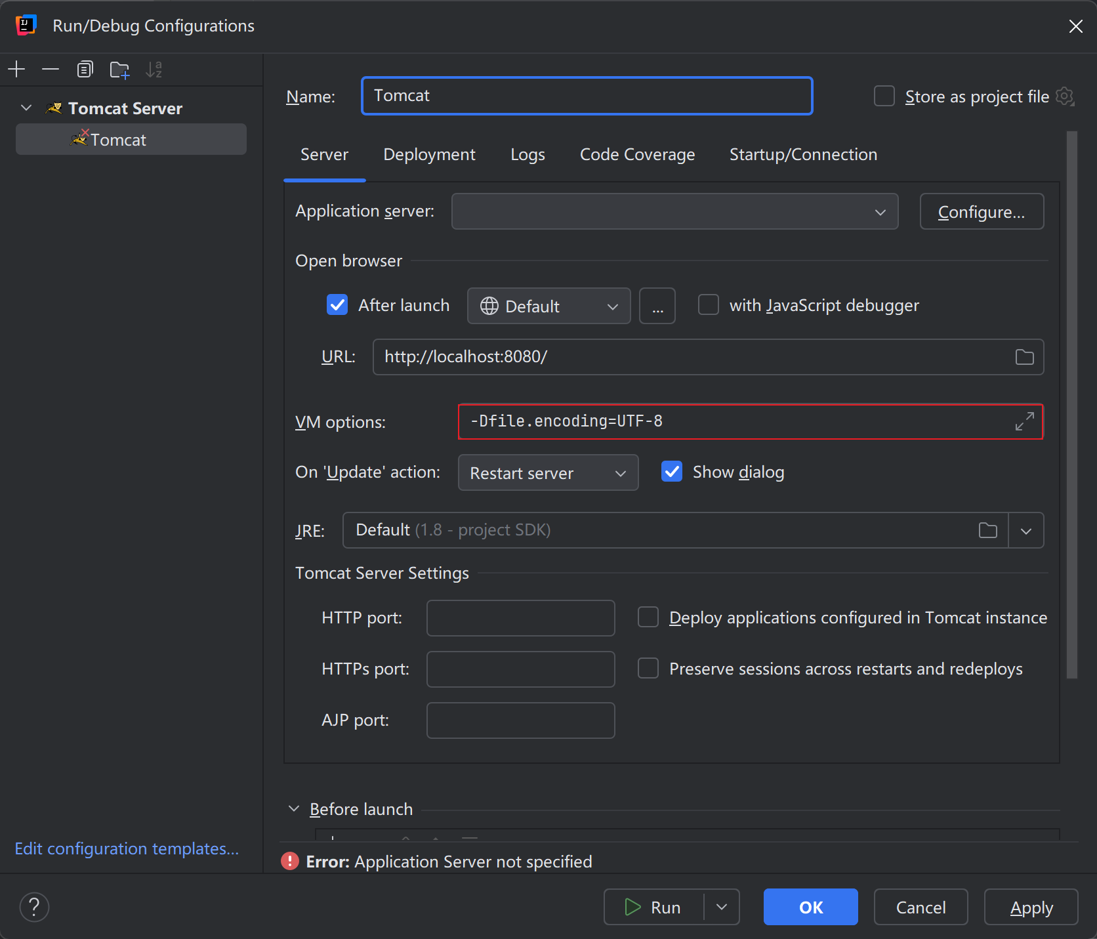Open the Restart server update action dropdown
This screenshot has width=1097, height=939.
click(x=548, y=472)
